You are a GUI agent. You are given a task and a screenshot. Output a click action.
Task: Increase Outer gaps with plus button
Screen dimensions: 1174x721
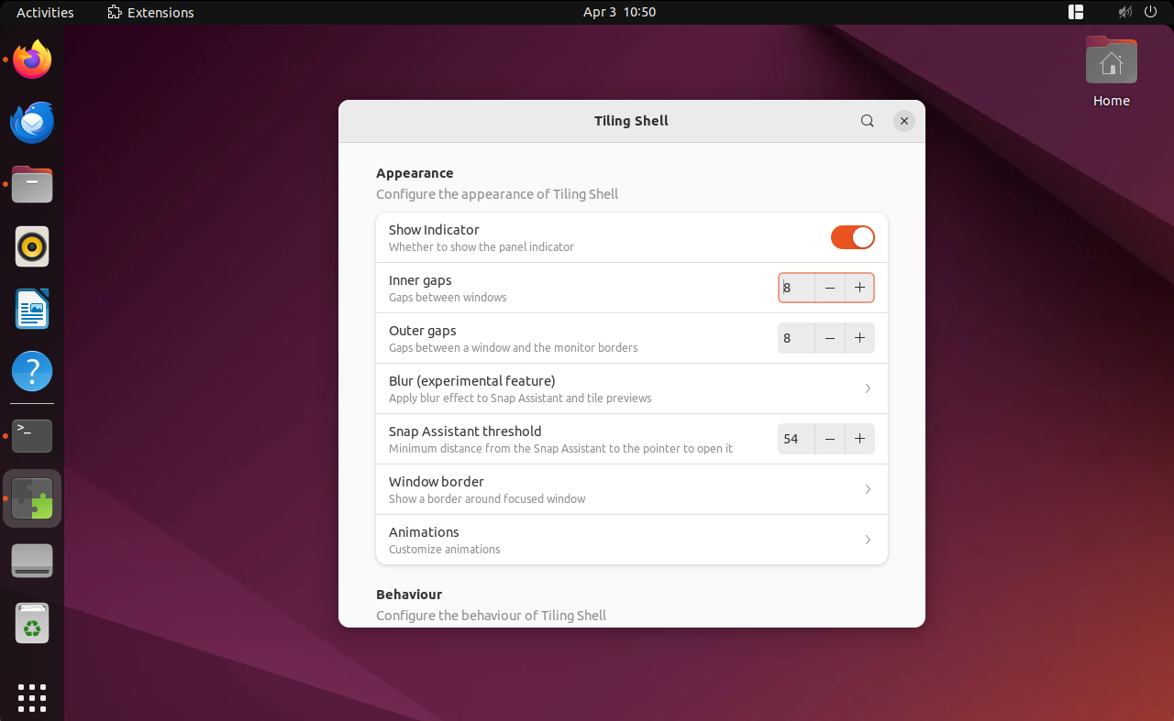[x=859, y=338]
